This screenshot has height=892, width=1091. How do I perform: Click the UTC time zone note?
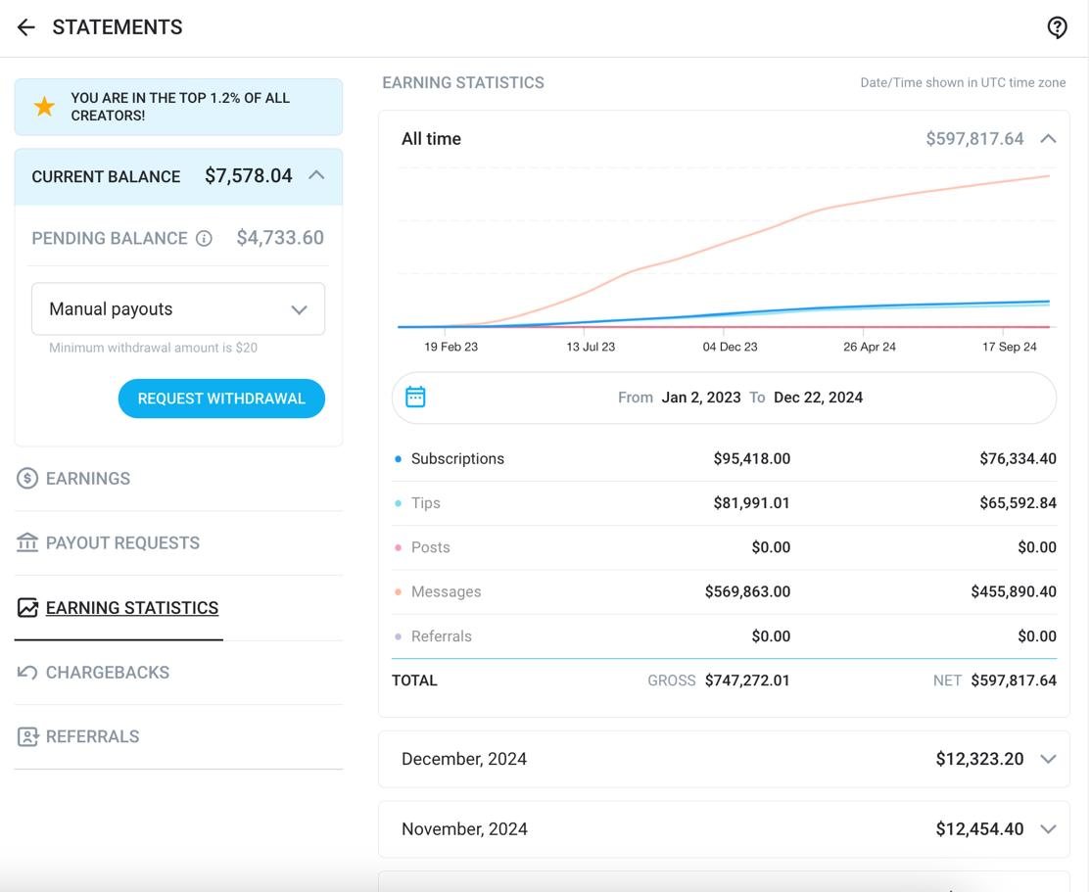pos(963,82)
